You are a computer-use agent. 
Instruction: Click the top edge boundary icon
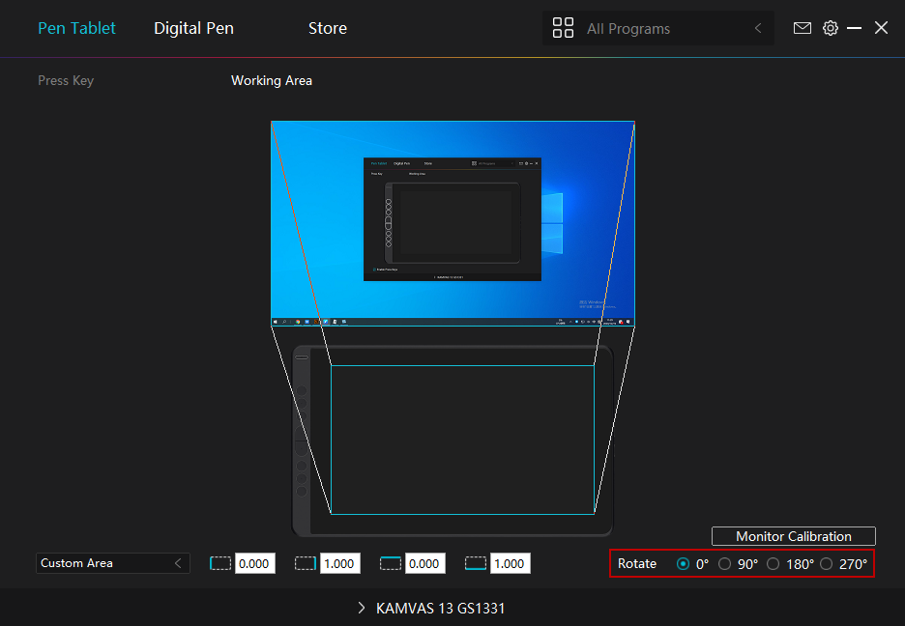[x=391, y=563]
